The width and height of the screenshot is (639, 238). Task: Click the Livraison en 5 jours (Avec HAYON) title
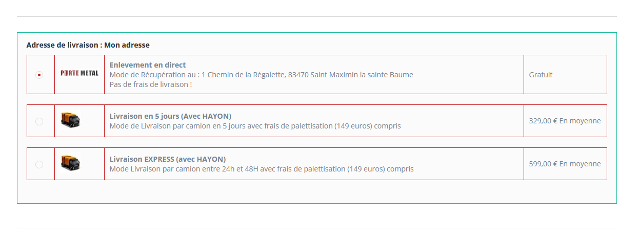[x=170, y=116]
